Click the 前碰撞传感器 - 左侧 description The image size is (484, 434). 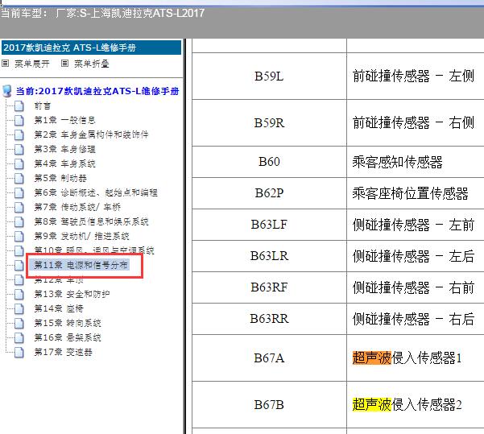pyautogui.click(x=413, y=76)
